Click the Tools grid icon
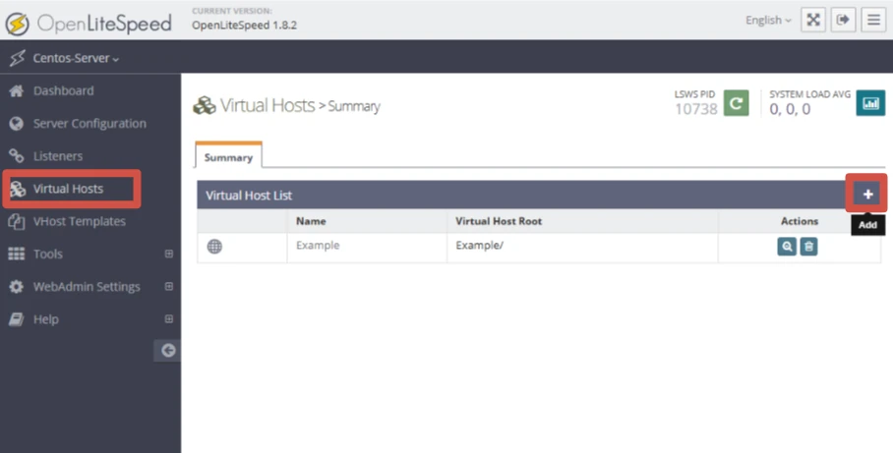Viewport: 893px width, 453px height. [17, 254]
